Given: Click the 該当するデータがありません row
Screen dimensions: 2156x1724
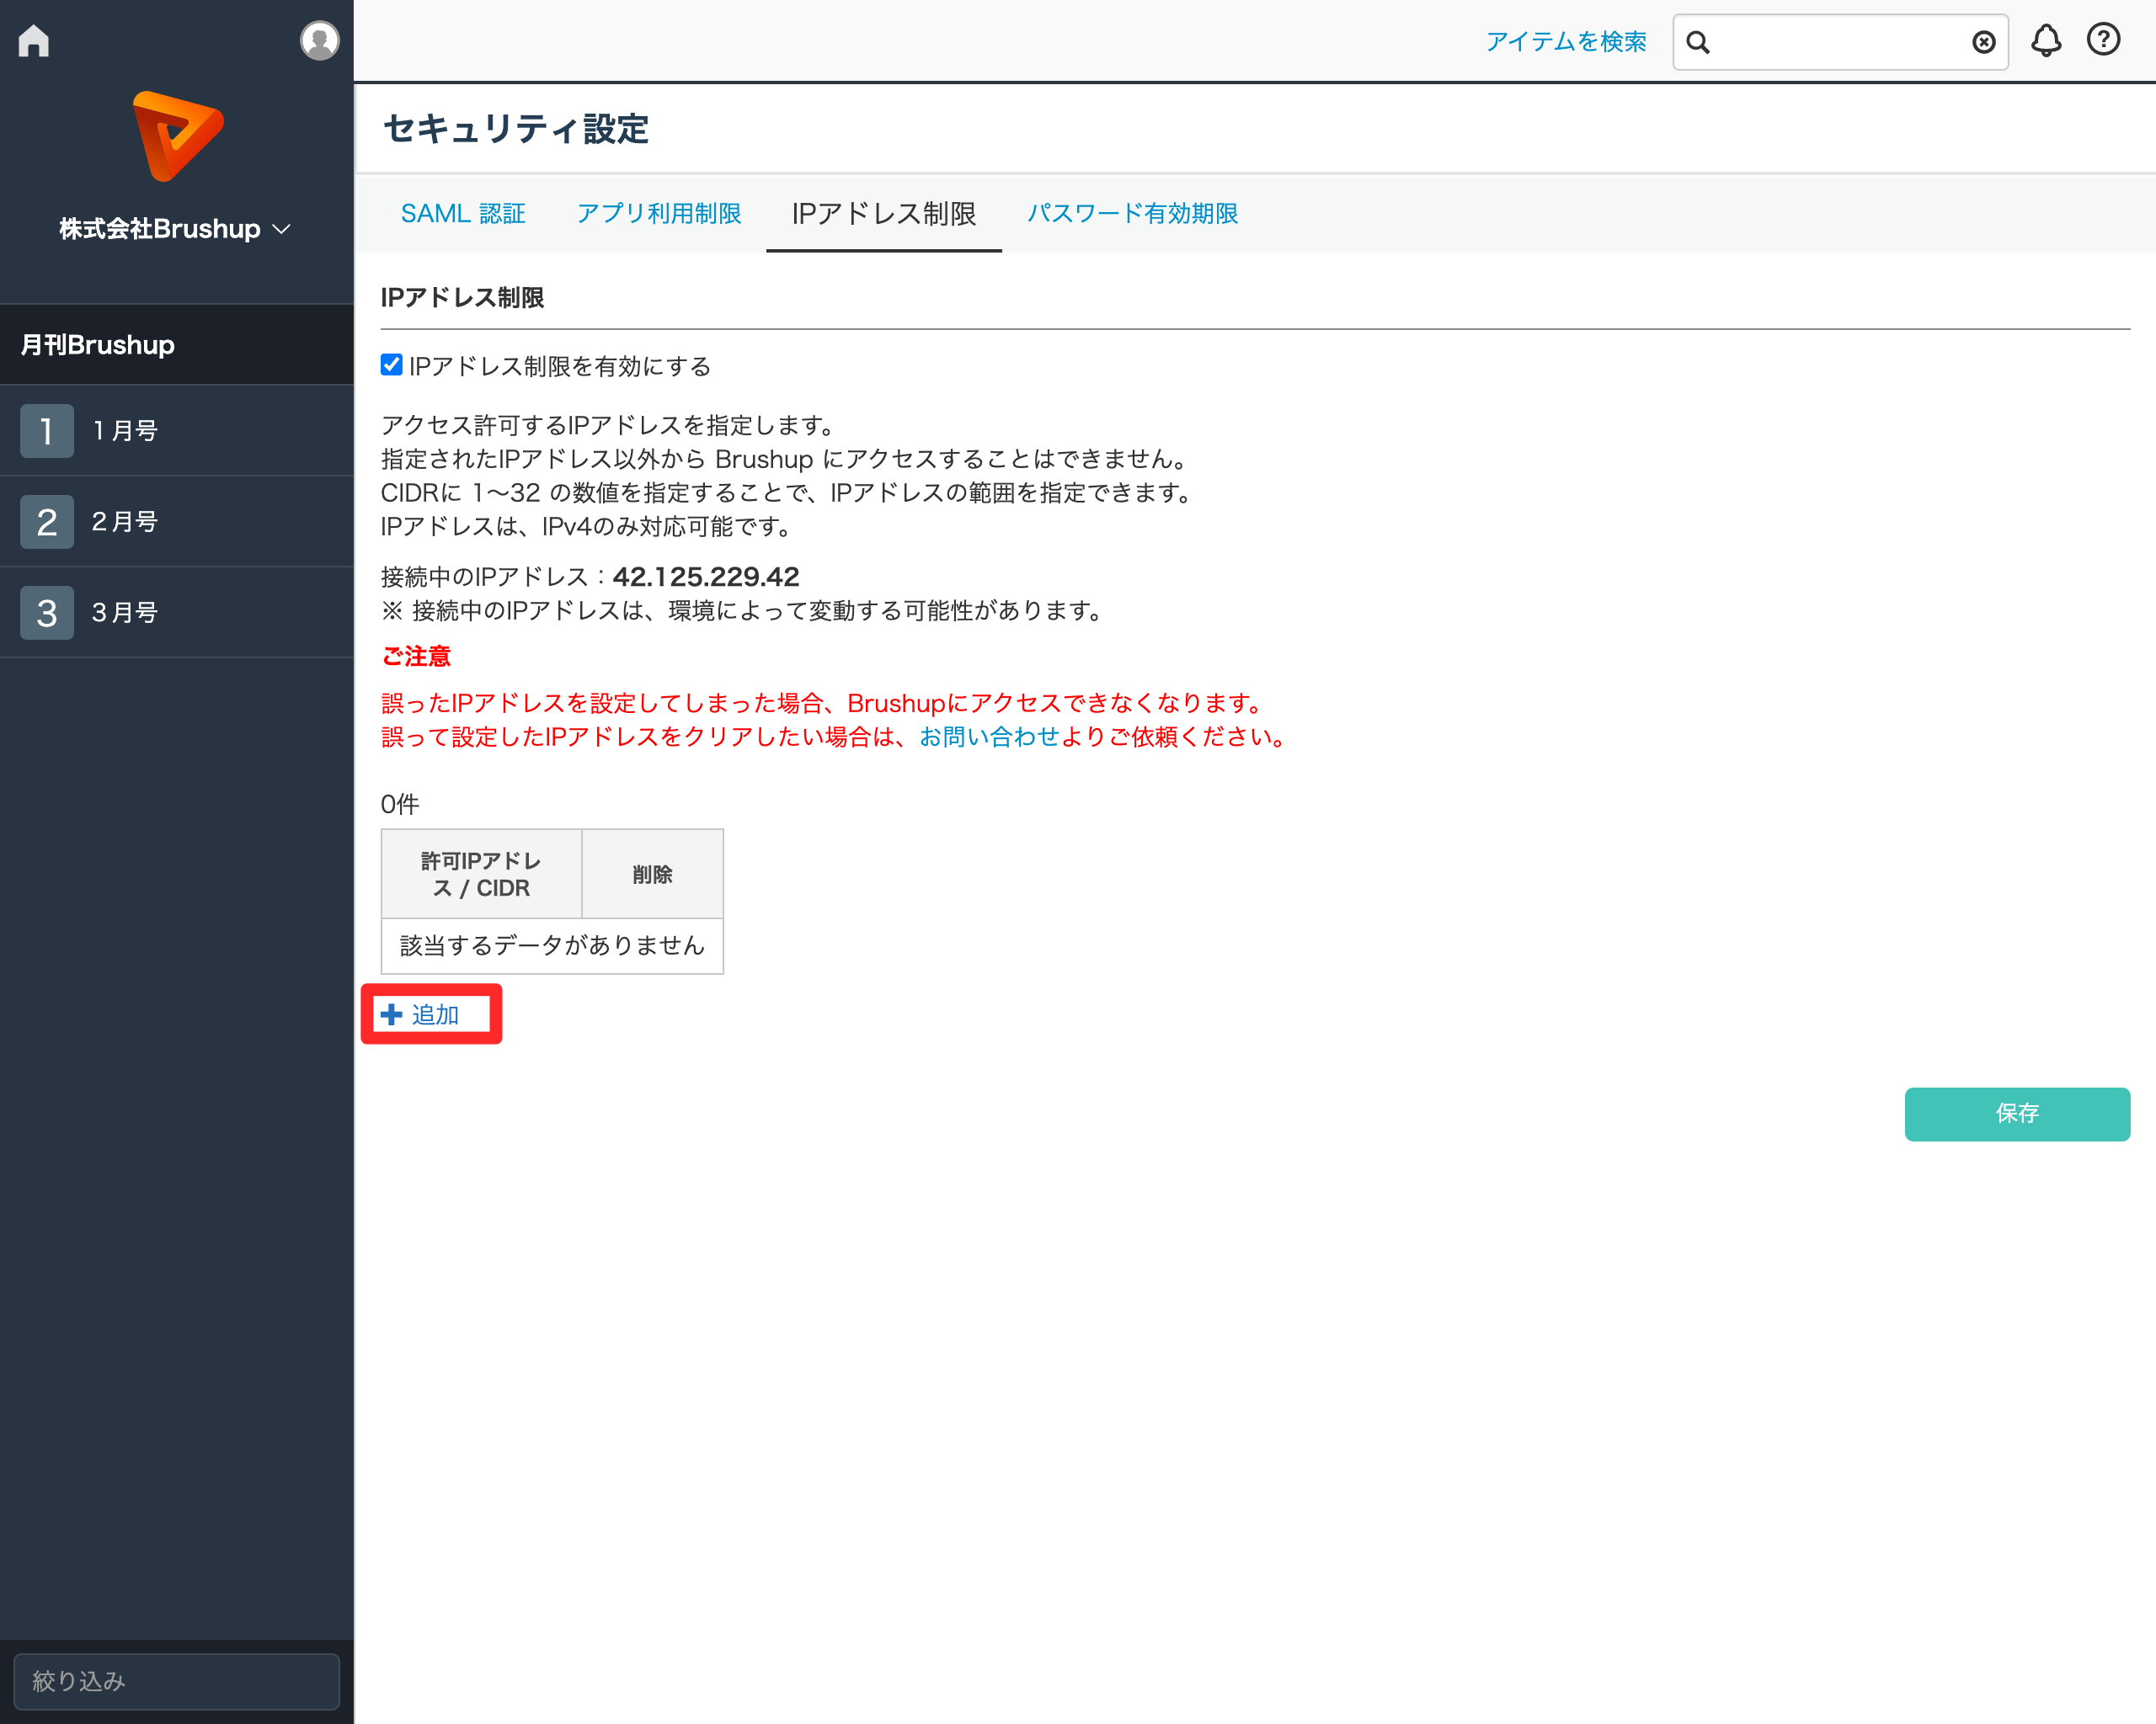Looking at the screenshot, I should click(x=552, y=946).
